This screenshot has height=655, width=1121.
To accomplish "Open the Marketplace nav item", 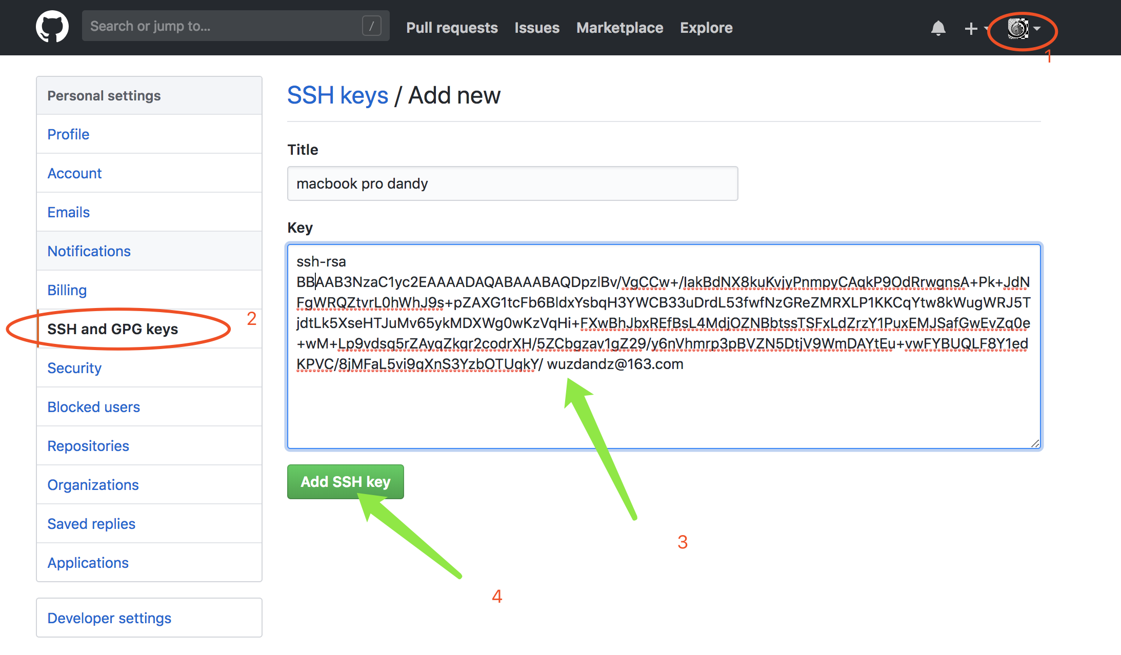I will pos(619,28).
